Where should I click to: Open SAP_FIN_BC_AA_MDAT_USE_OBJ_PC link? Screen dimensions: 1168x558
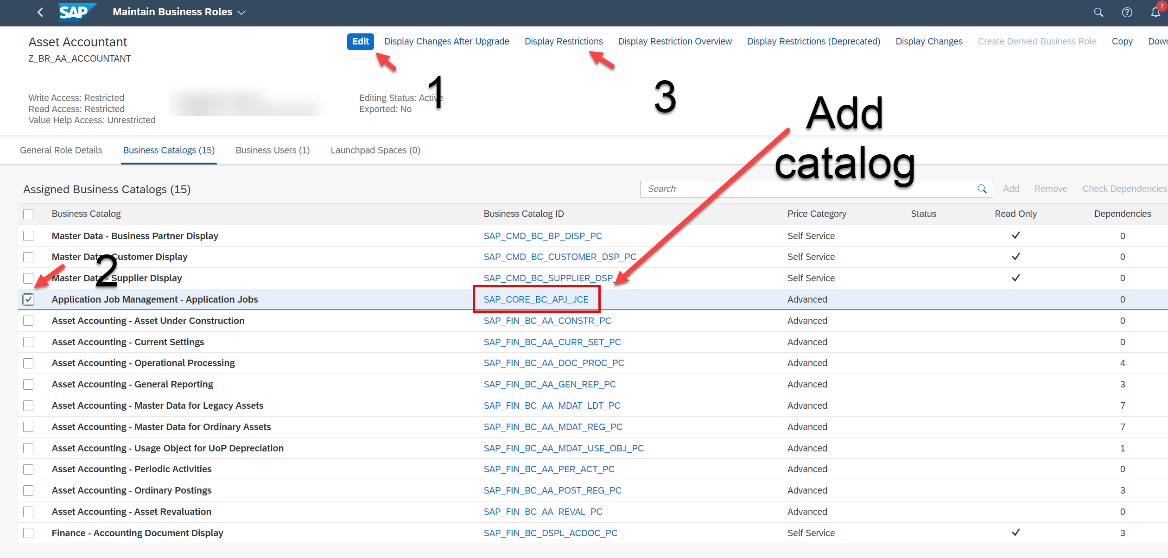[564, 448]
